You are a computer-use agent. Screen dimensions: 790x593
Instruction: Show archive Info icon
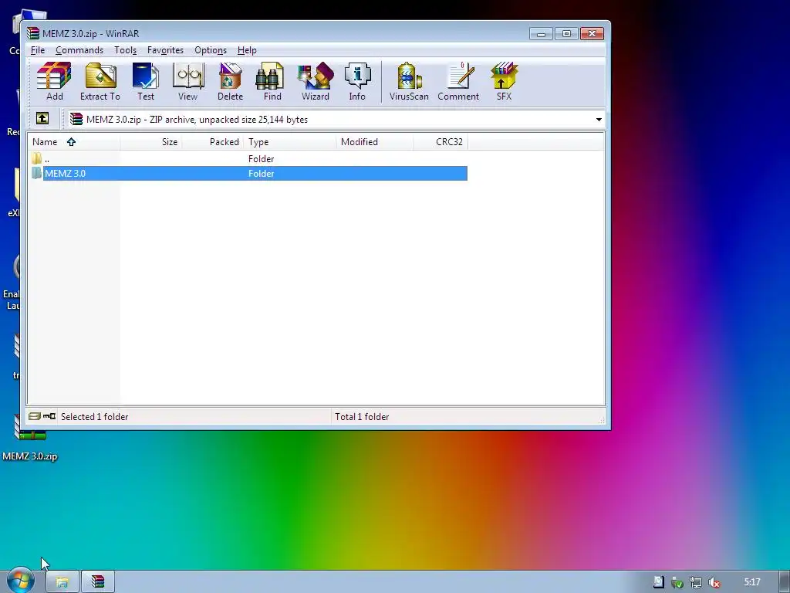pos(357,81)
